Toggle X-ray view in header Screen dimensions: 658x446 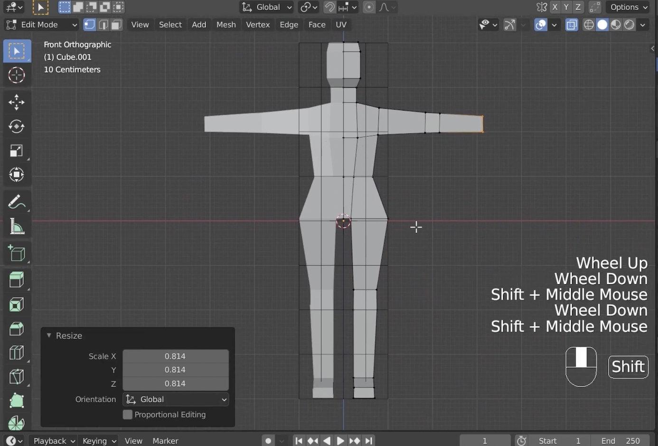572,25
